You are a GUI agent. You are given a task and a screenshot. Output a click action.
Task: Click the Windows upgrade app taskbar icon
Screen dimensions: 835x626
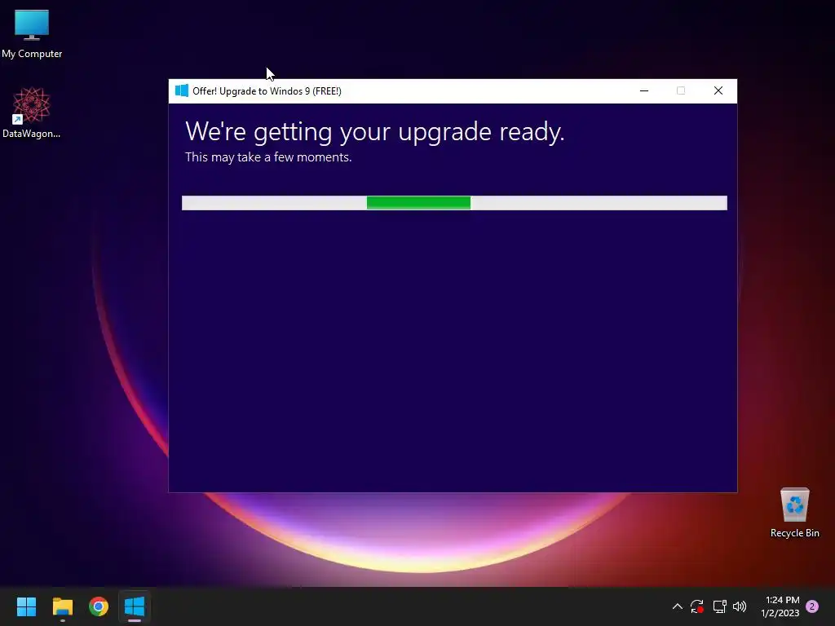(x=135, y=606)
